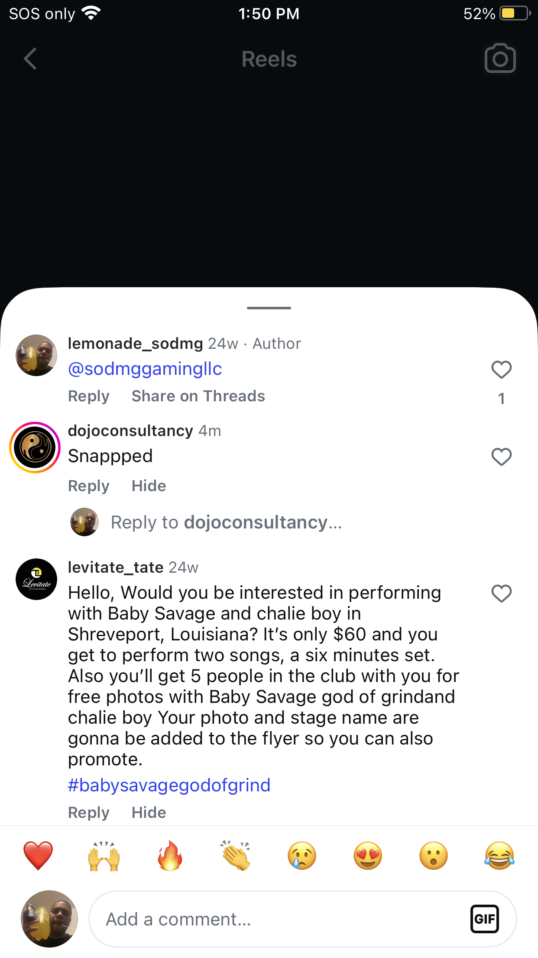Viewport: 538px width, 958px height.
Task: Like the levitate_tate comment
Action: click(x=501, y=594)
